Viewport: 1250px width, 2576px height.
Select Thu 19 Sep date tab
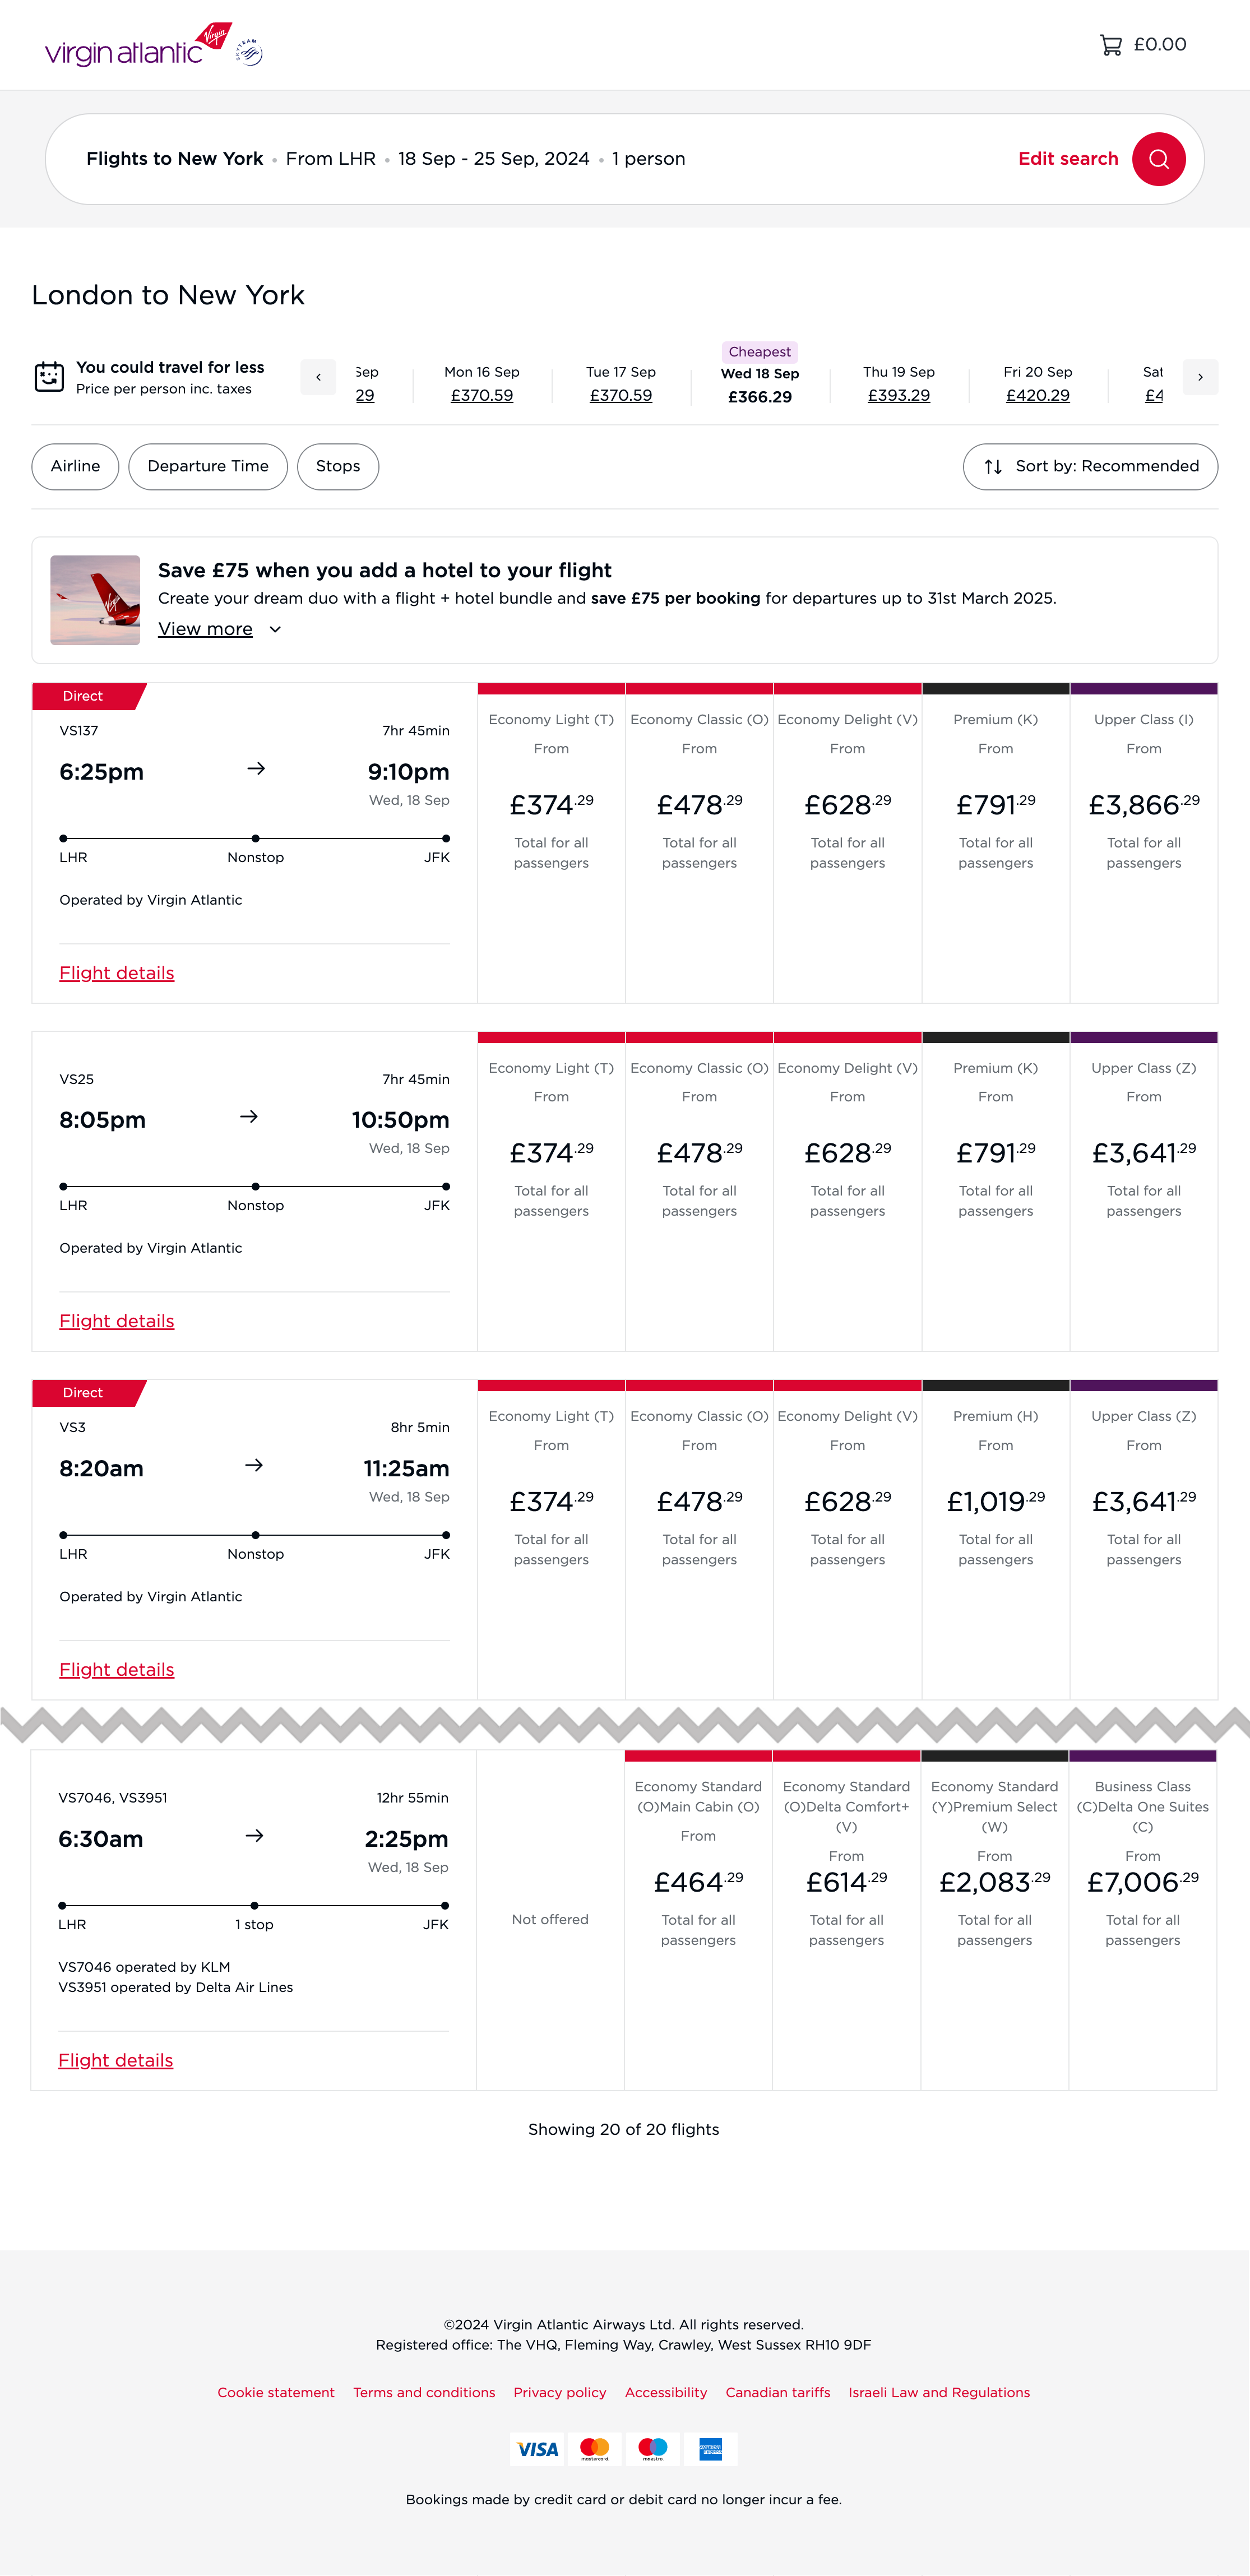(898, 384)
